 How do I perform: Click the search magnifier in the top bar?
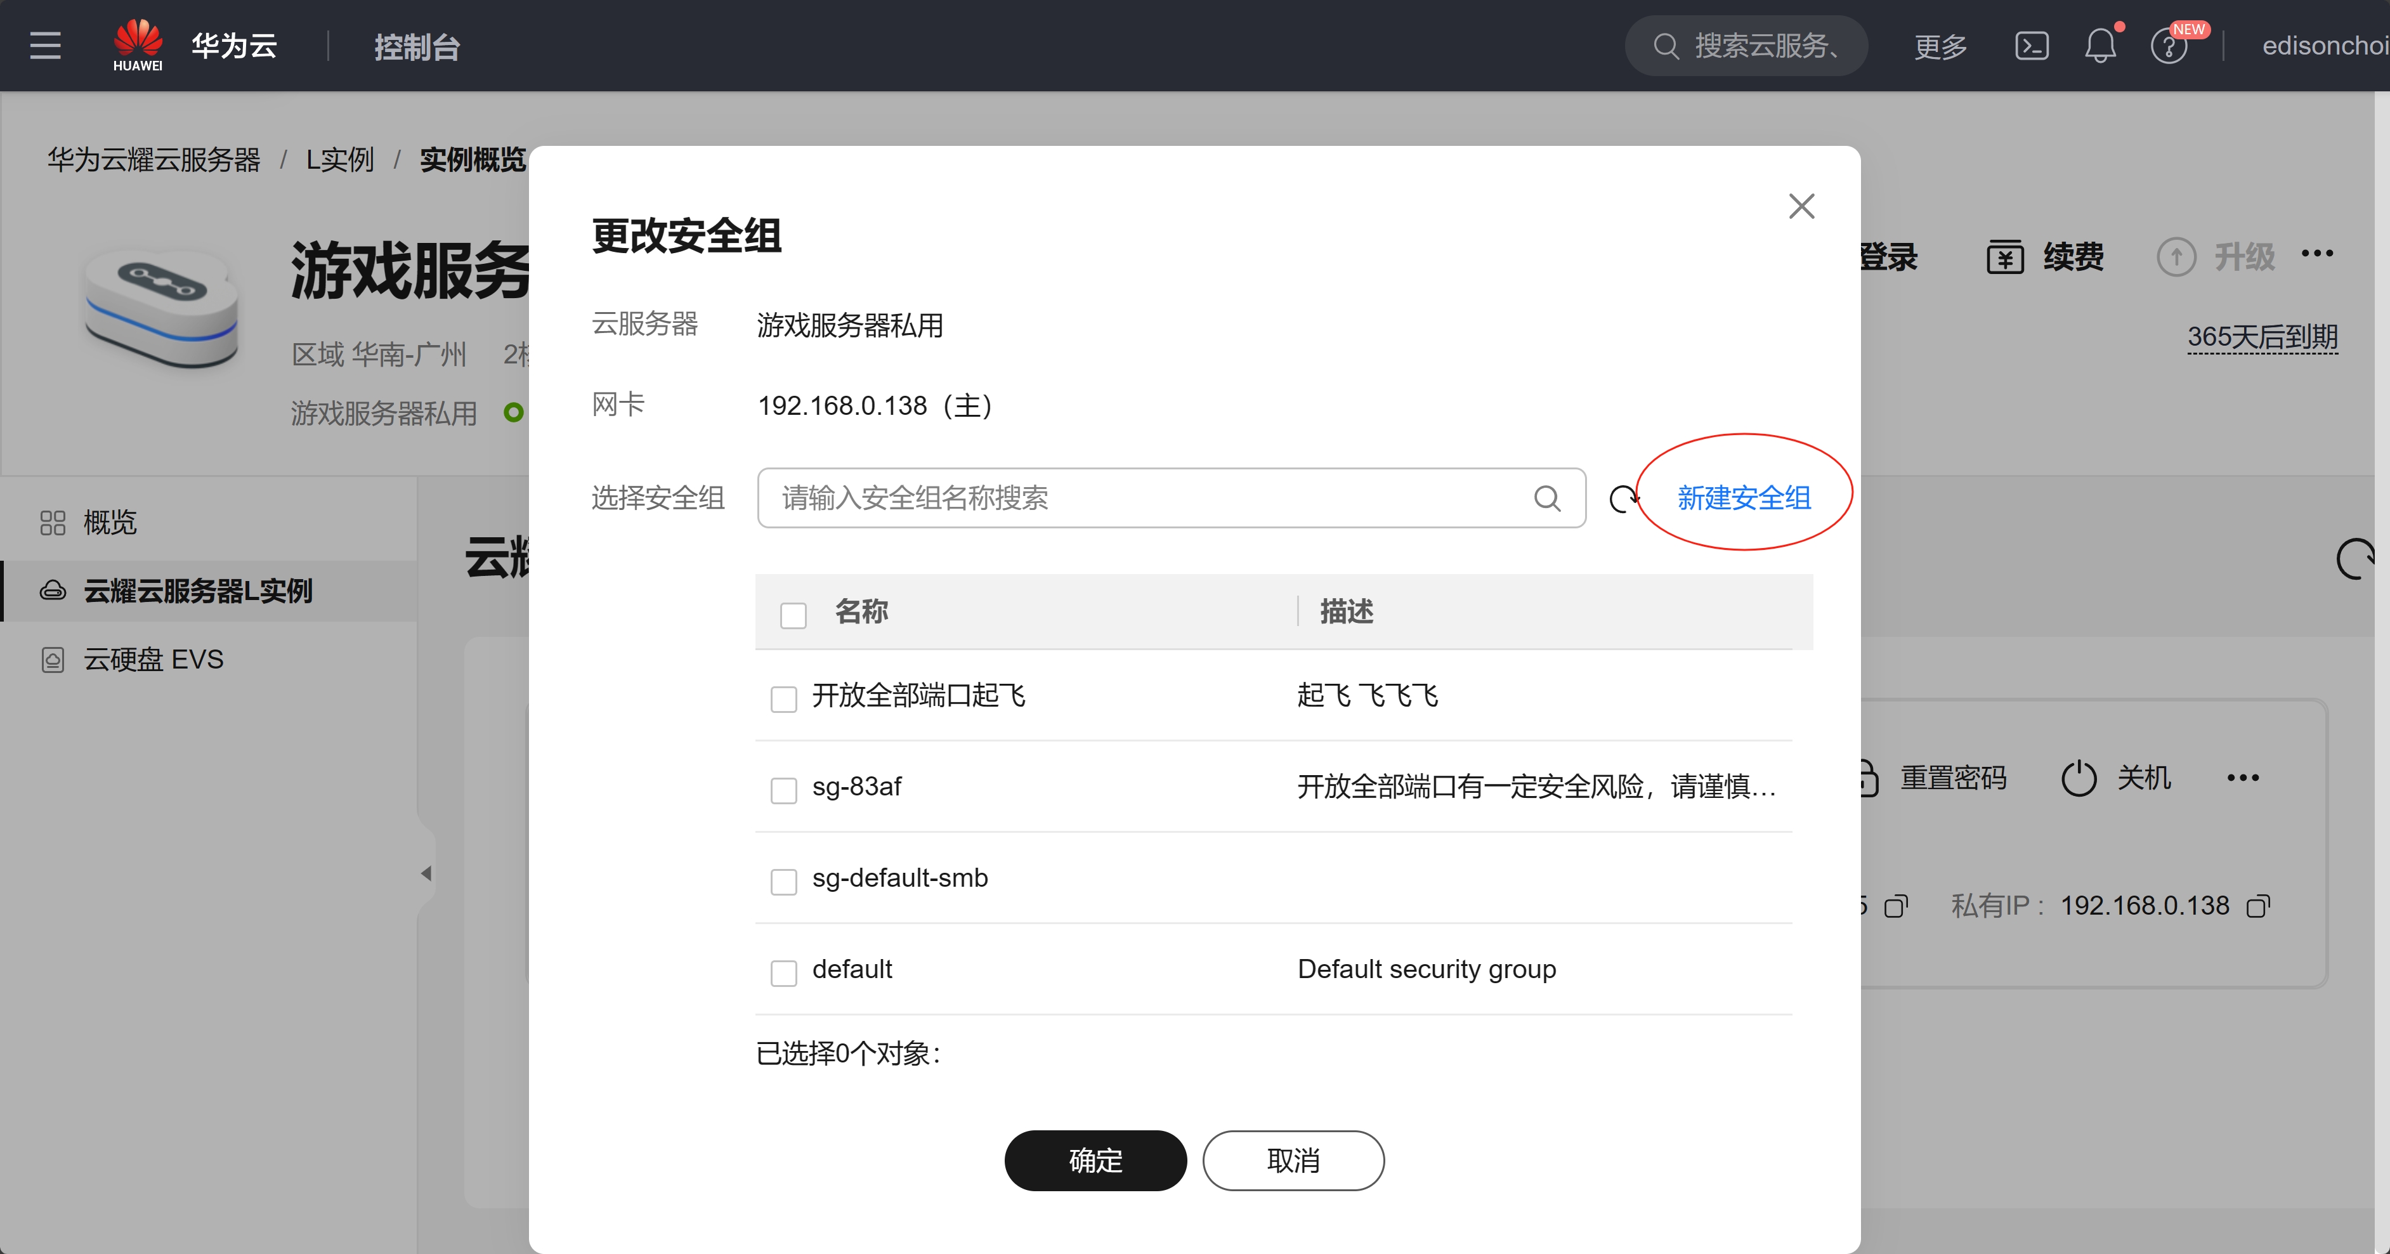(1666, 46)
